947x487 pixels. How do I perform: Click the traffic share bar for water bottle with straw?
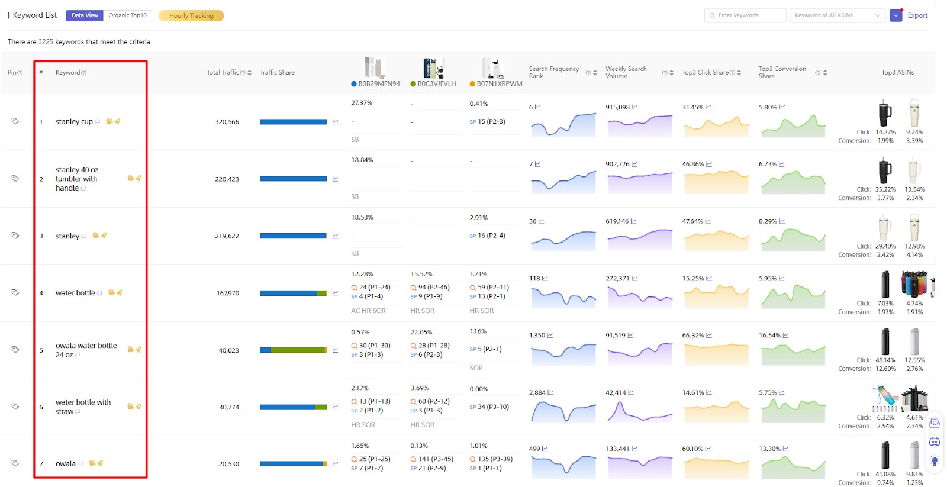tap(294, 407)
